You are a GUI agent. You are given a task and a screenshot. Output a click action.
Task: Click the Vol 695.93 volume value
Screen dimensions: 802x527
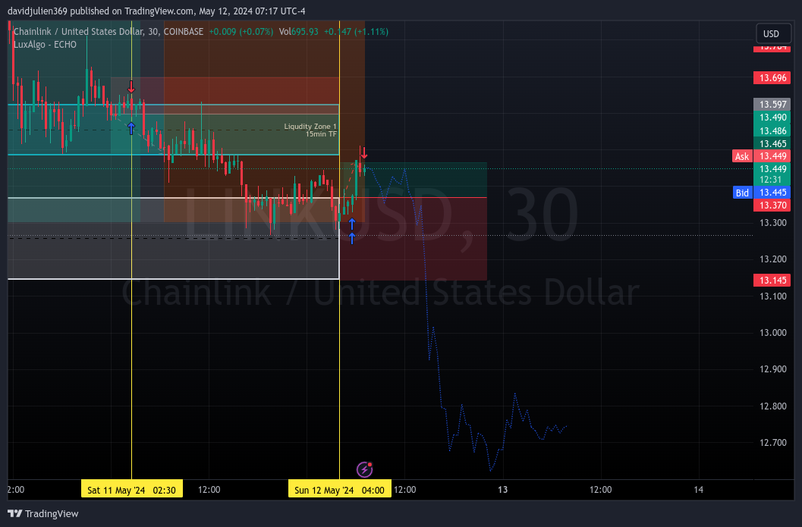(x=299, y=32)
